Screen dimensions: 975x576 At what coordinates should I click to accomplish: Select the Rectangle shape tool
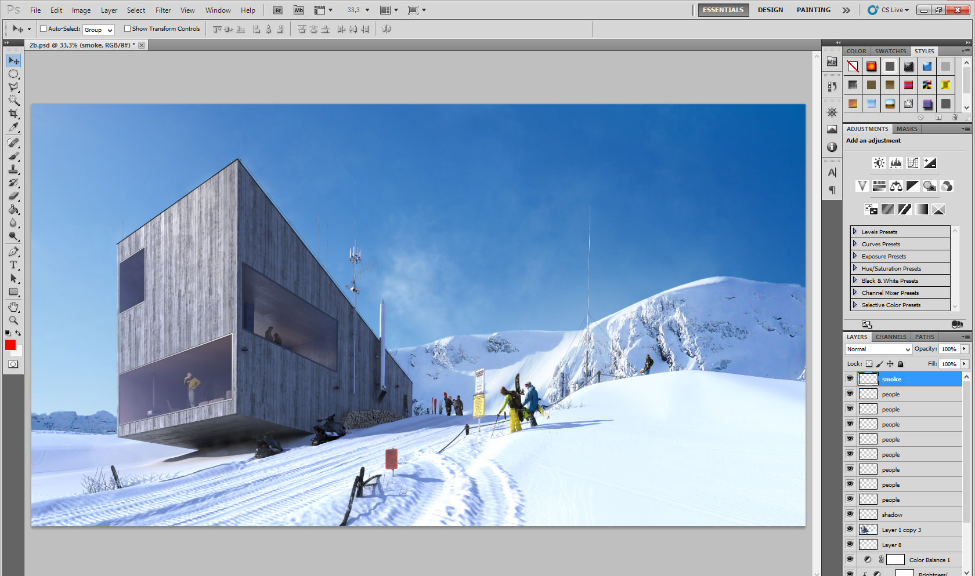(x=13, y=291)
